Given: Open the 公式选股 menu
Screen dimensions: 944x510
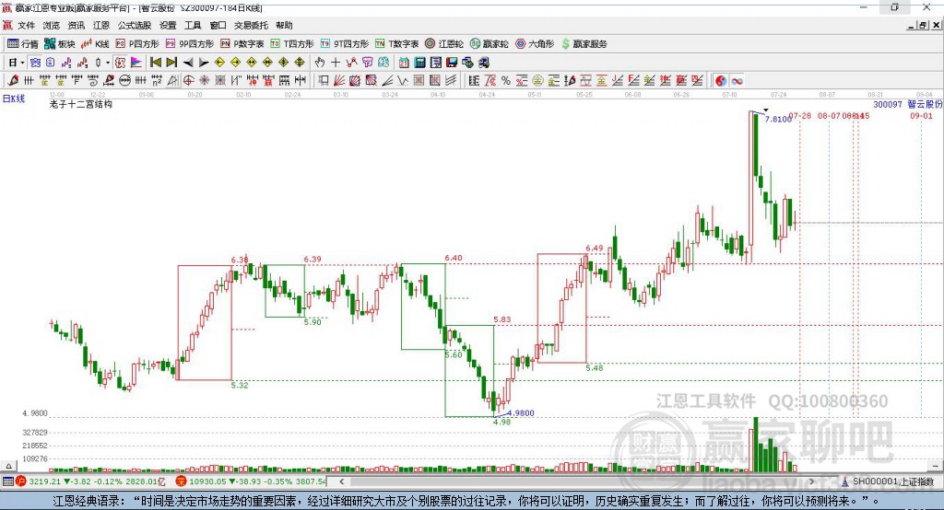Looking at the screenshot, I should pyautogui.click(x=135, y=25).
